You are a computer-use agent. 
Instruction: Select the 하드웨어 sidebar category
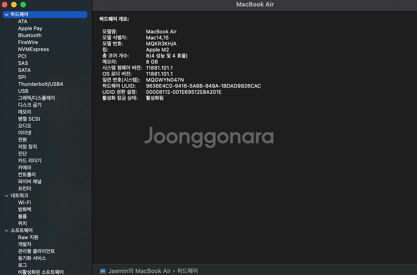pyautogui.click(x=45, y=15)
